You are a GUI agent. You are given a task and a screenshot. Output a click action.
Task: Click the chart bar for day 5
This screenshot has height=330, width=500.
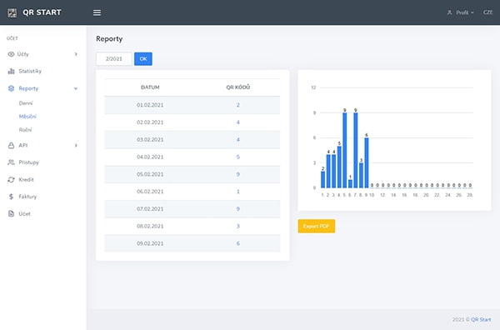point(345,150)
